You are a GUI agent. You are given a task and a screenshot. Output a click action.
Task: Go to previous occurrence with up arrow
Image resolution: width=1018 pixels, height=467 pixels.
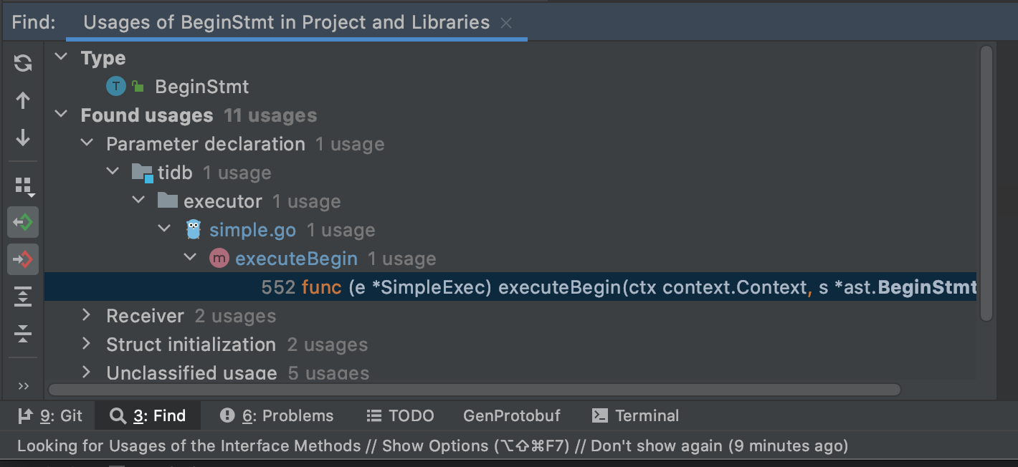pos(23,100)
